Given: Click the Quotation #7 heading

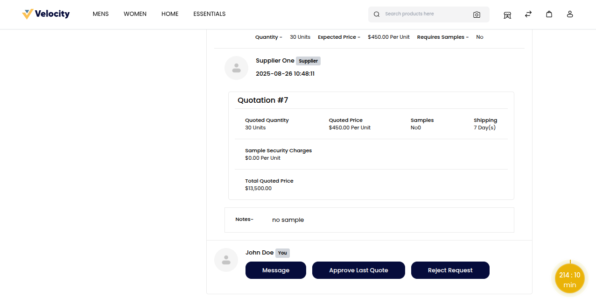Looking at the screenshot, I should pyautogui.click(x=263, y=100).
